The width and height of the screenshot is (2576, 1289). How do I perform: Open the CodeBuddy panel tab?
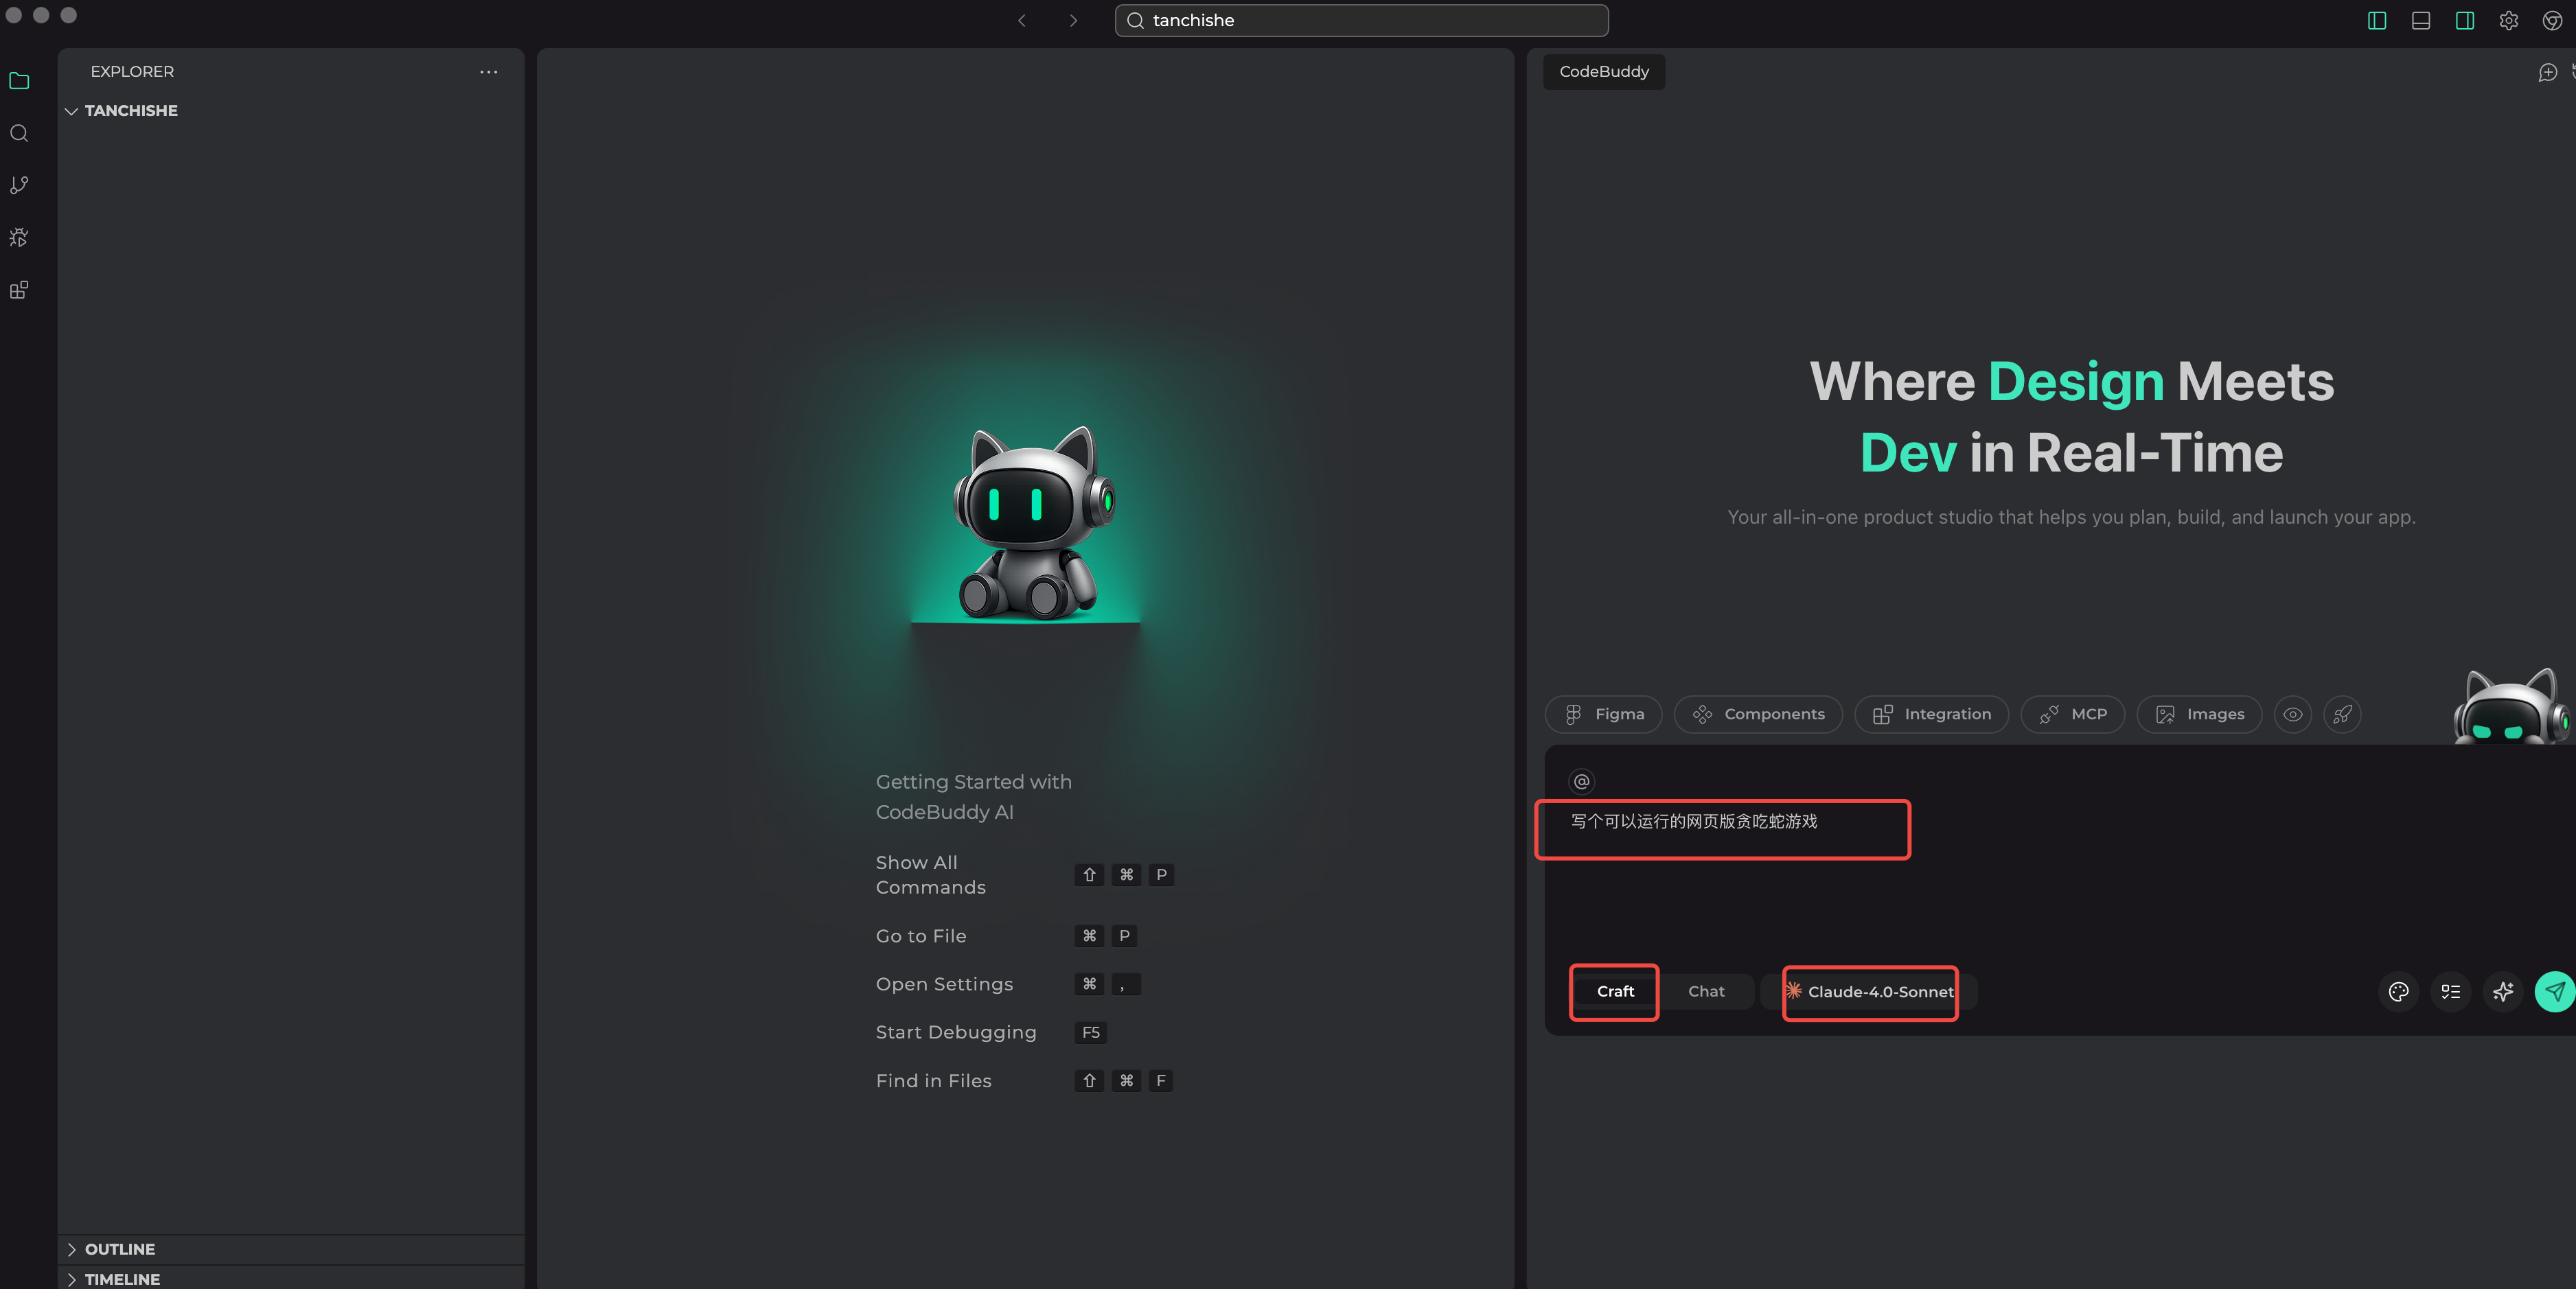pos(1604,72)
